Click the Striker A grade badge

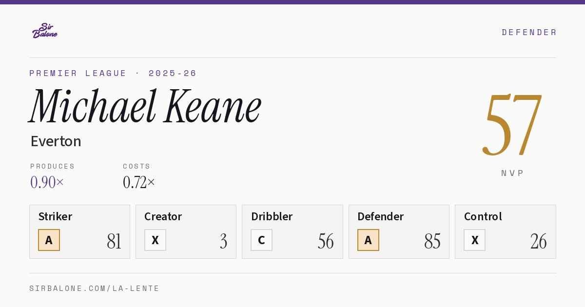tap(49, 240)
